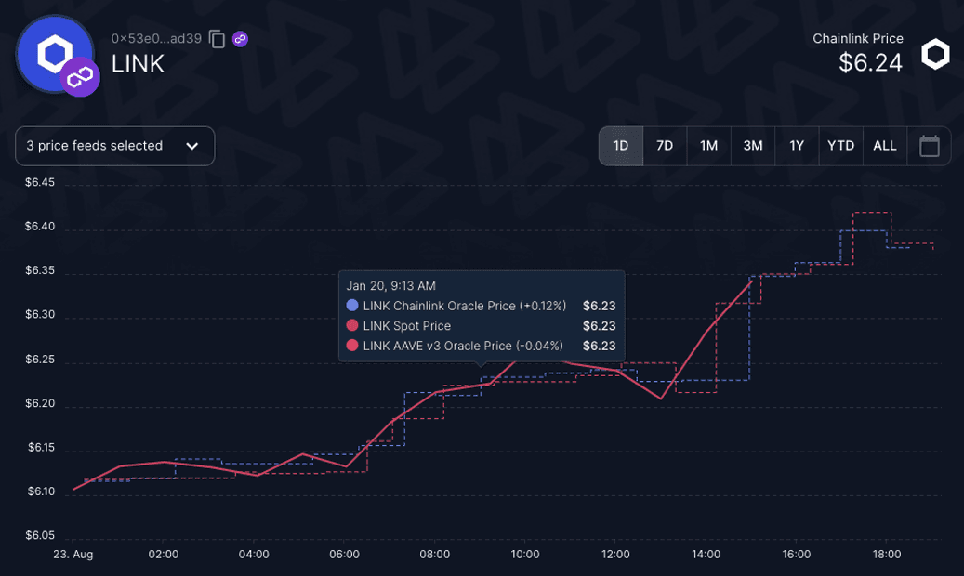
Task: Click the 18:00 x-axis time label
Action: [887, 555]
